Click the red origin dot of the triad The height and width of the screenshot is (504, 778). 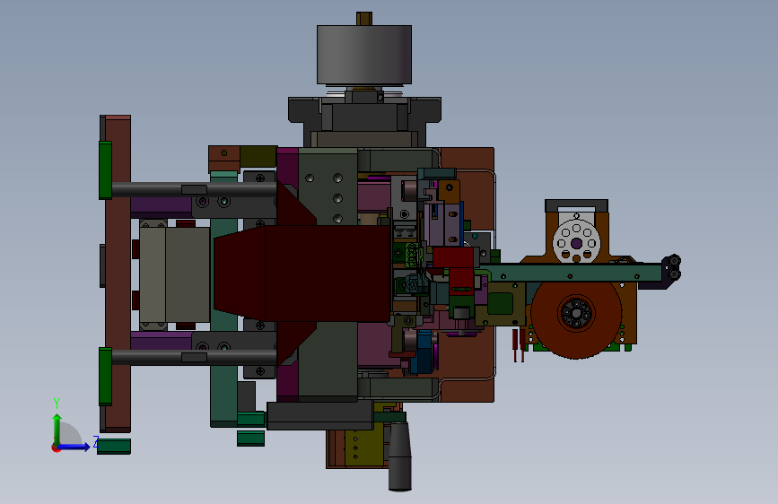(56, 448)
